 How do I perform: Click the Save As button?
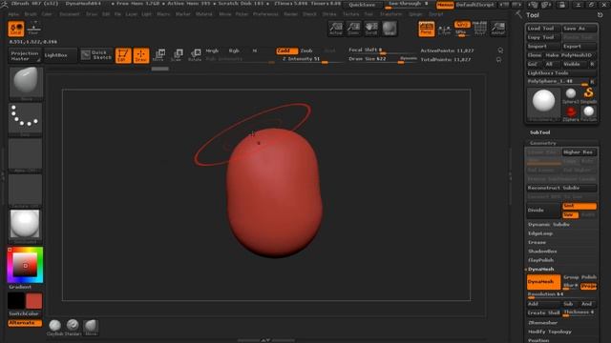(x=579, y=29)
